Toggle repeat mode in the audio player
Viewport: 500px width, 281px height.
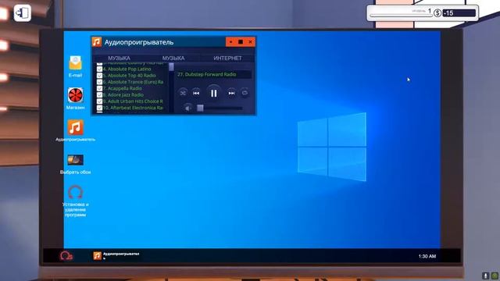245,93
